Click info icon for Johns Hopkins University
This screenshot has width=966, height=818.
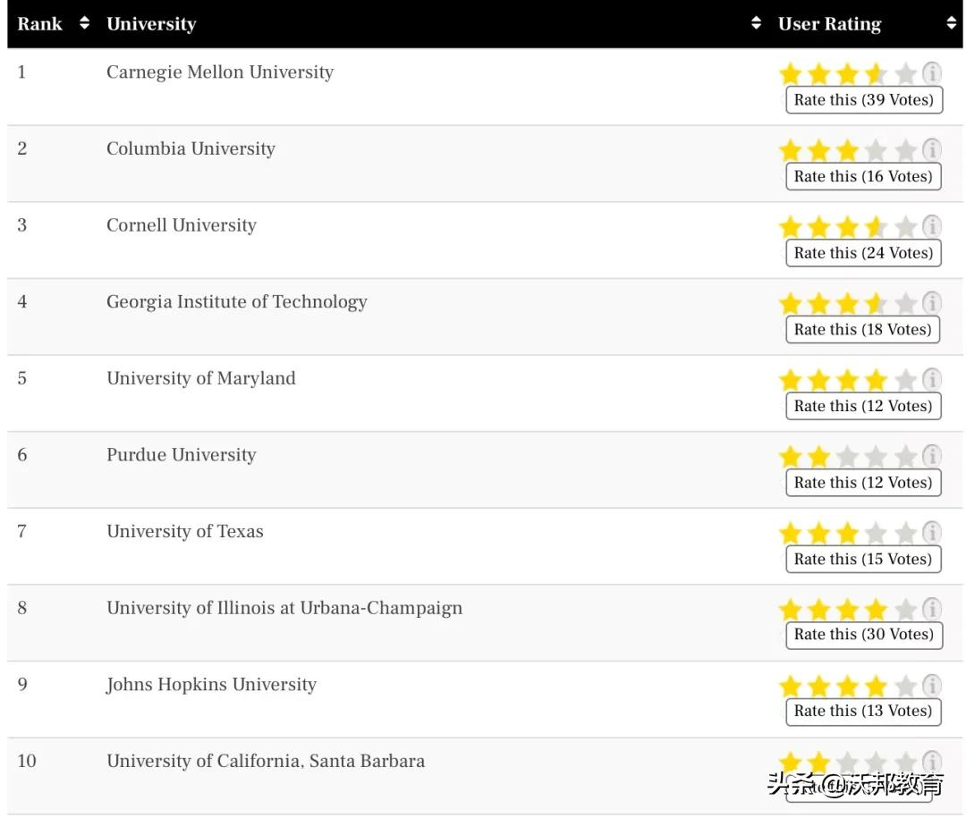(932, 686)
